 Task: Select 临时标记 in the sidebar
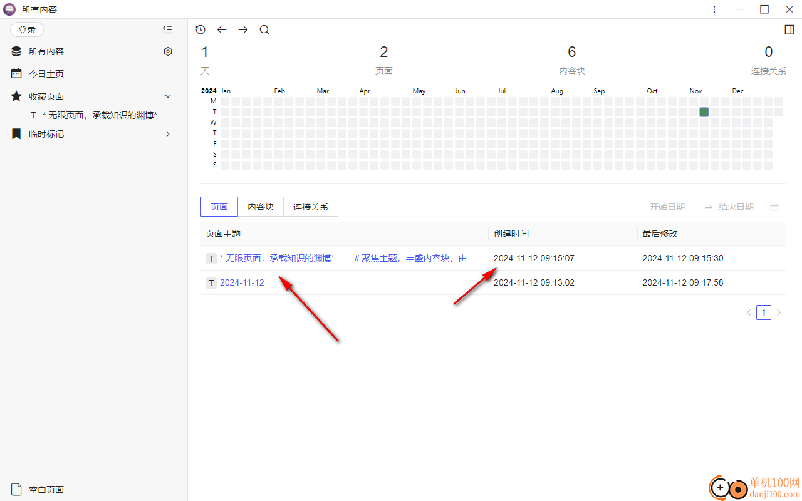tap(46, 134)
